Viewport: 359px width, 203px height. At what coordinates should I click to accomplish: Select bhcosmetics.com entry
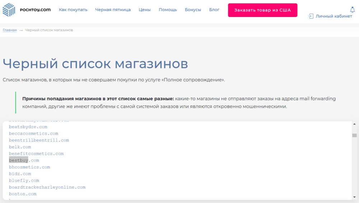(29, 167)
